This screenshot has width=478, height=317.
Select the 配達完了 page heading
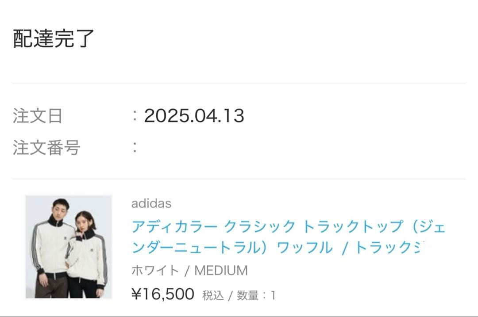(53, 37)
